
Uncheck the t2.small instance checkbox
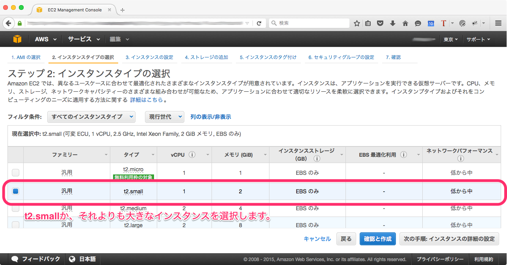click(x=15, y=191)
